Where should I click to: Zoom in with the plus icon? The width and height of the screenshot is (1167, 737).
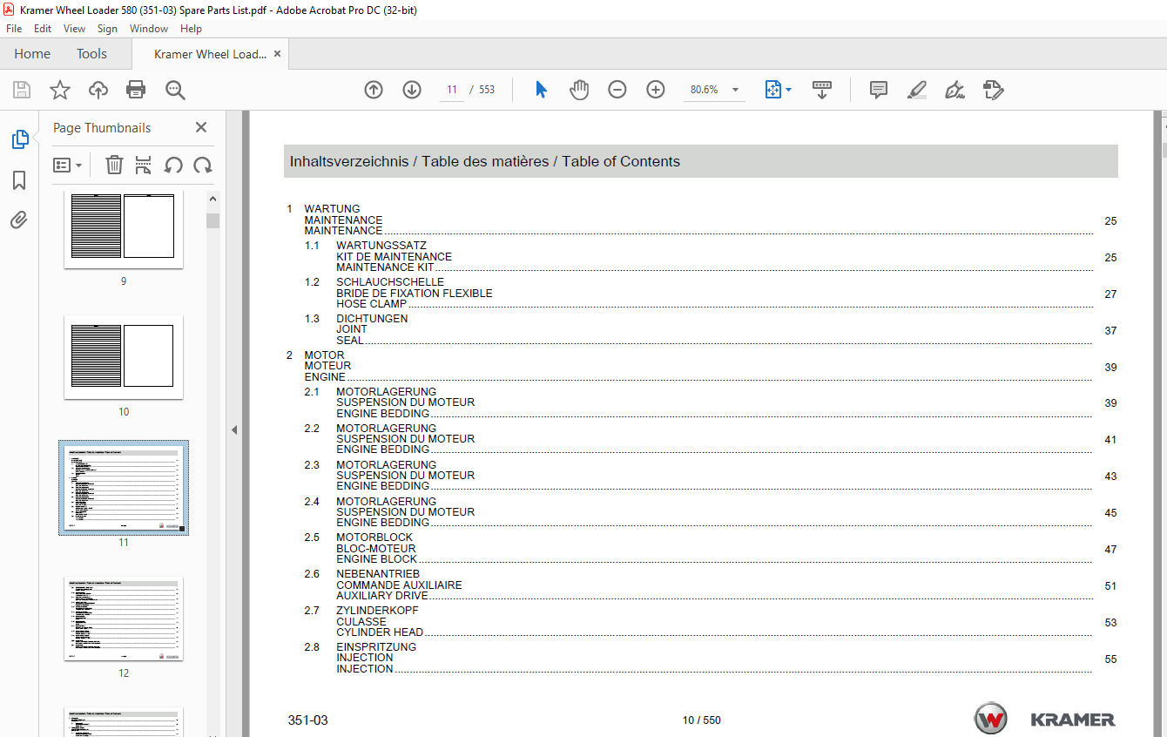(x=656, y=90)
